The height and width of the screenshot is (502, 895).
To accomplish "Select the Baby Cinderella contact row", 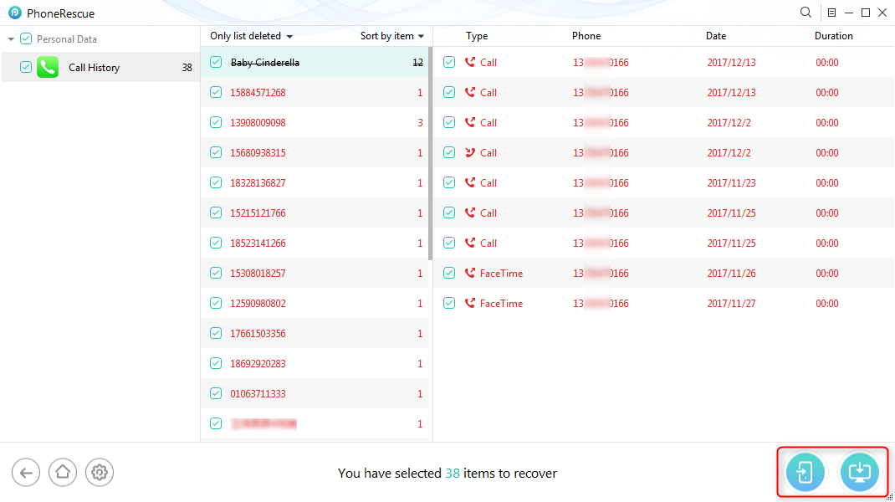I will pyautogui.click(x=315, y=62).
